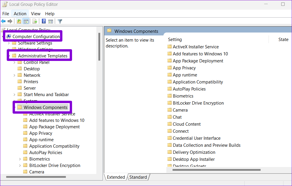Screen dimensions: 292x186
Task: Switch to the Extended tab
Action: coord(116,177)
